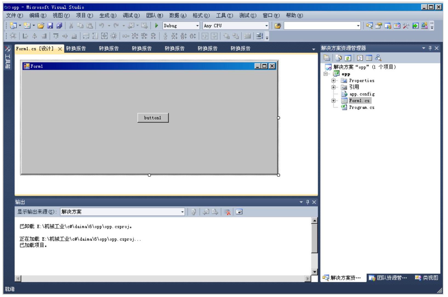Viewport: 448px width, 297px height.
Task: Open the 显示输出来源 source combo box
Action: [x=123, y=212]
